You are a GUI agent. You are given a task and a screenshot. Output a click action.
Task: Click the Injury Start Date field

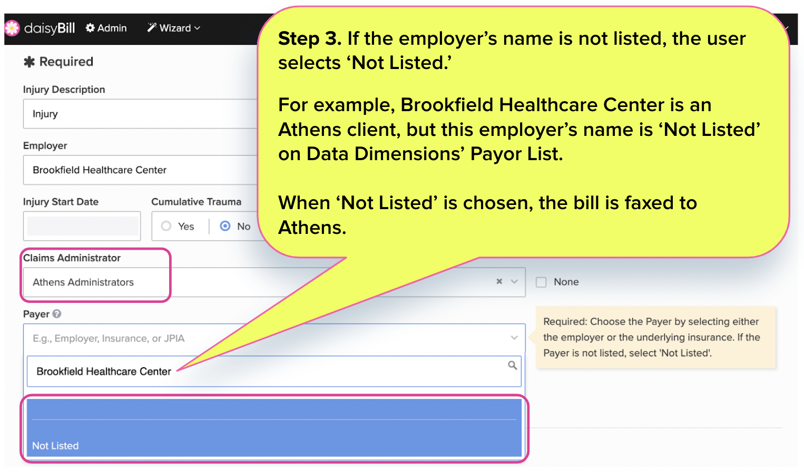coord(82,226)
